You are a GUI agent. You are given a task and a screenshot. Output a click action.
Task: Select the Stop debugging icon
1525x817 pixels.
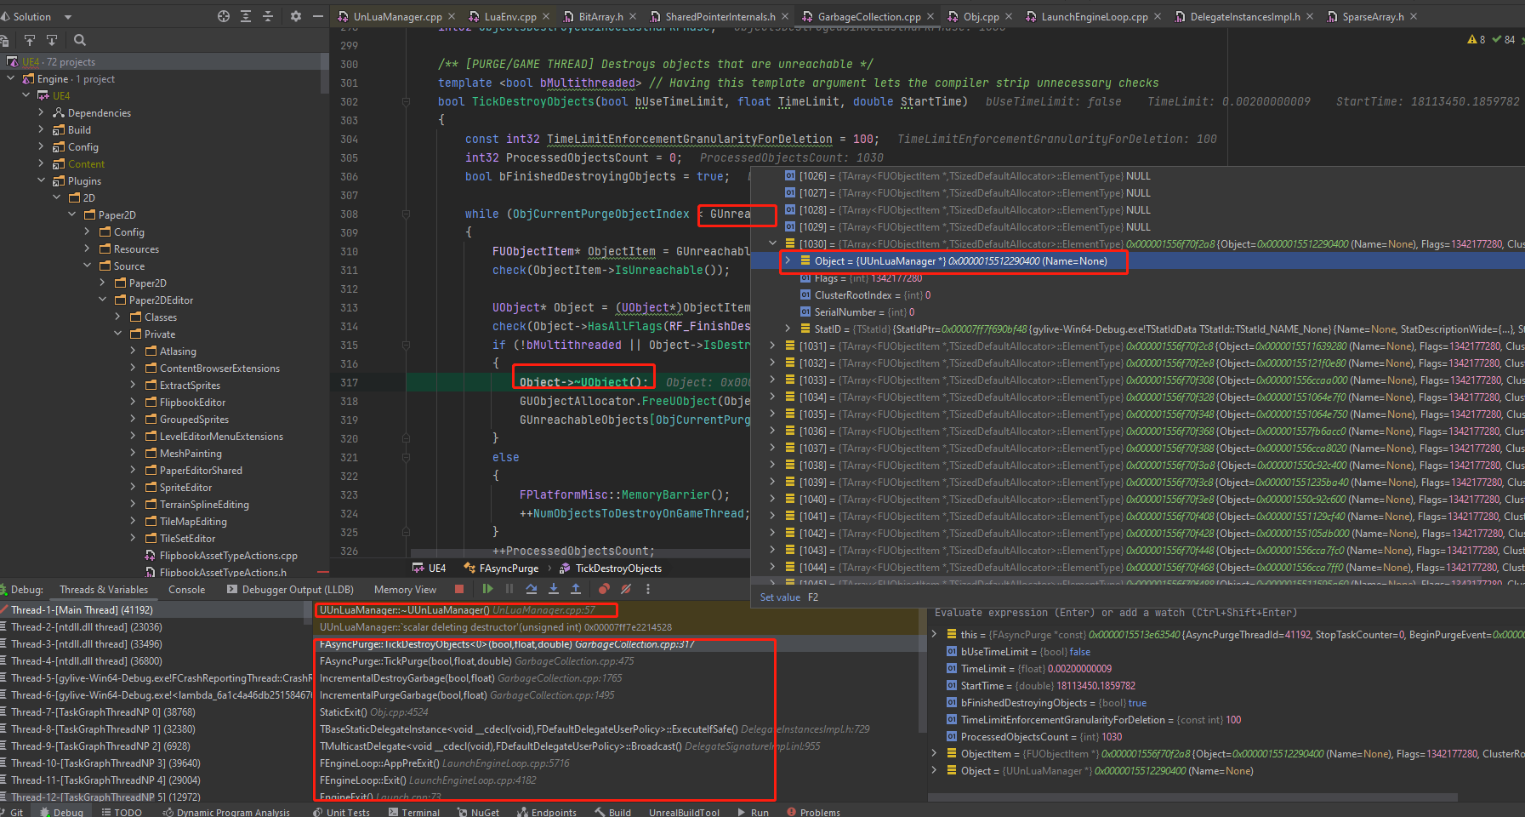459,589
